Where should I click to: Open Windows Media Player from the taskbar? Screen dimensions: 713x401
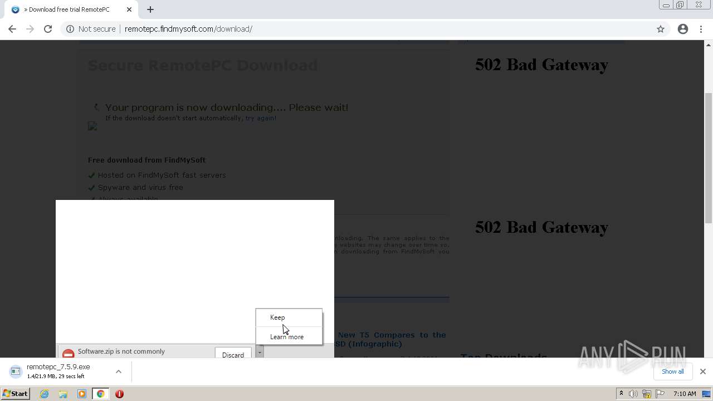[x=82, y=394]
